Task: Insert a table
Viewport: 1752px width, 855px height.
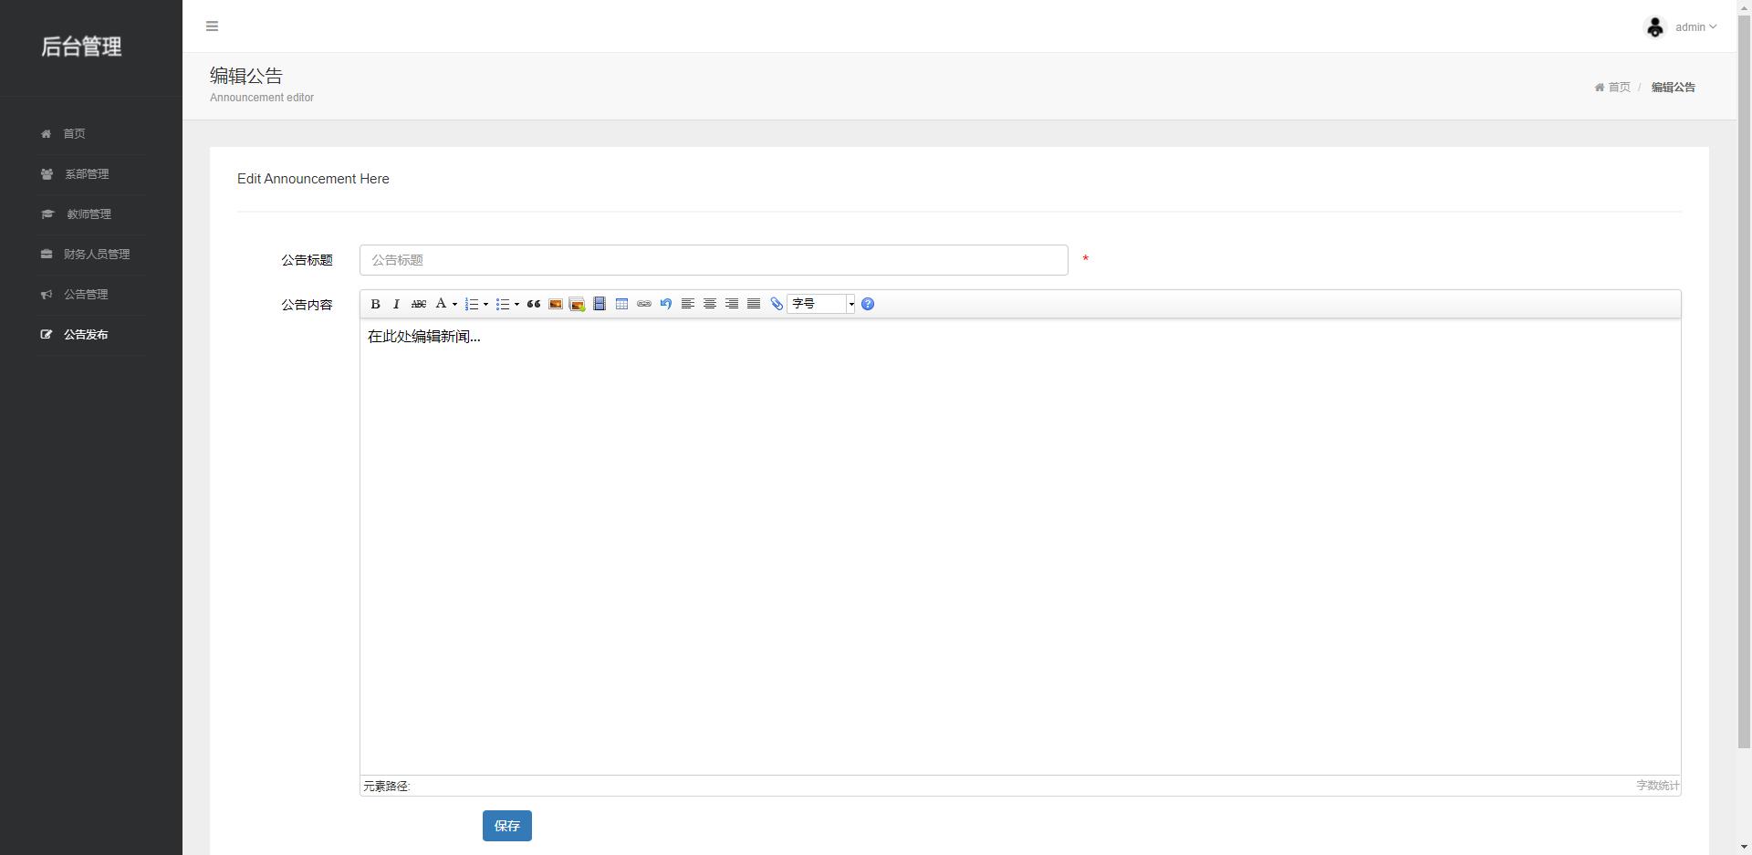Action: coord(621,304)
